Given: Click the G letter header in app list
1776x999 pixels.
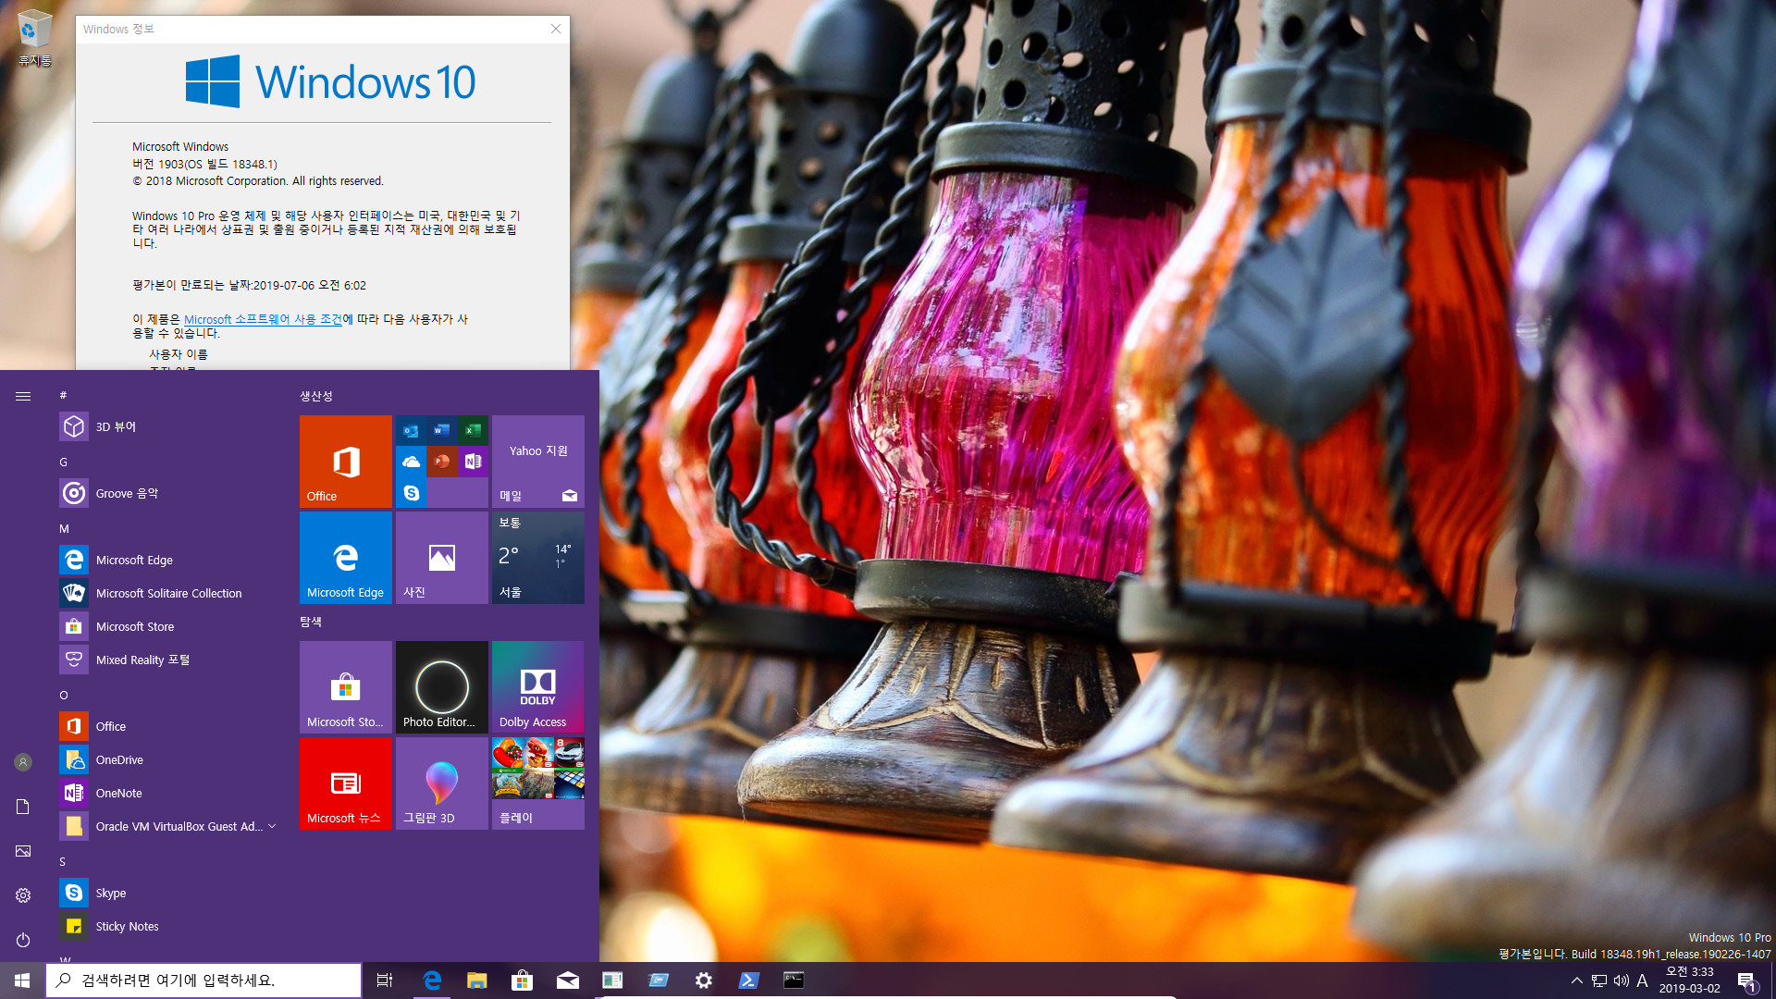Looking at the screenshot, I should 63,462.
